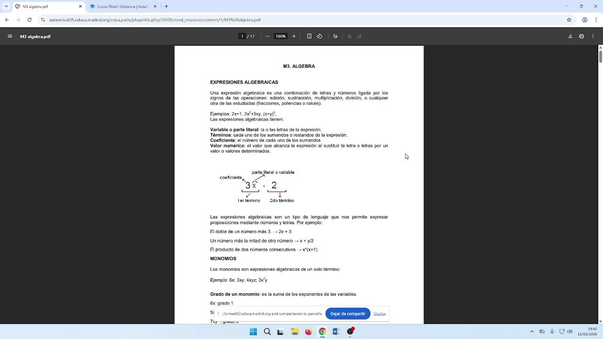The width and height of the screenshot is (603, 339).
Task: Open the PDF sidebar menu icon
Action: click(x=10, y=36)
